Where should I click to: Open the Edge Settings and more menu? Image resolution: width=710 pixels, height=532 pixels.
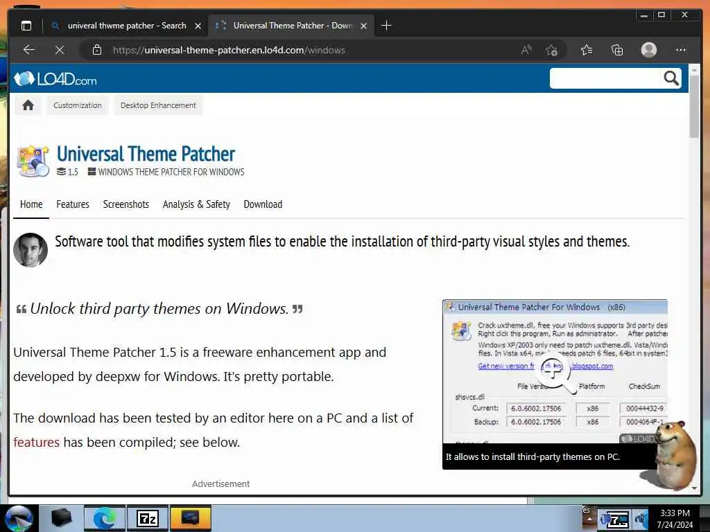[x=681, y=50]
